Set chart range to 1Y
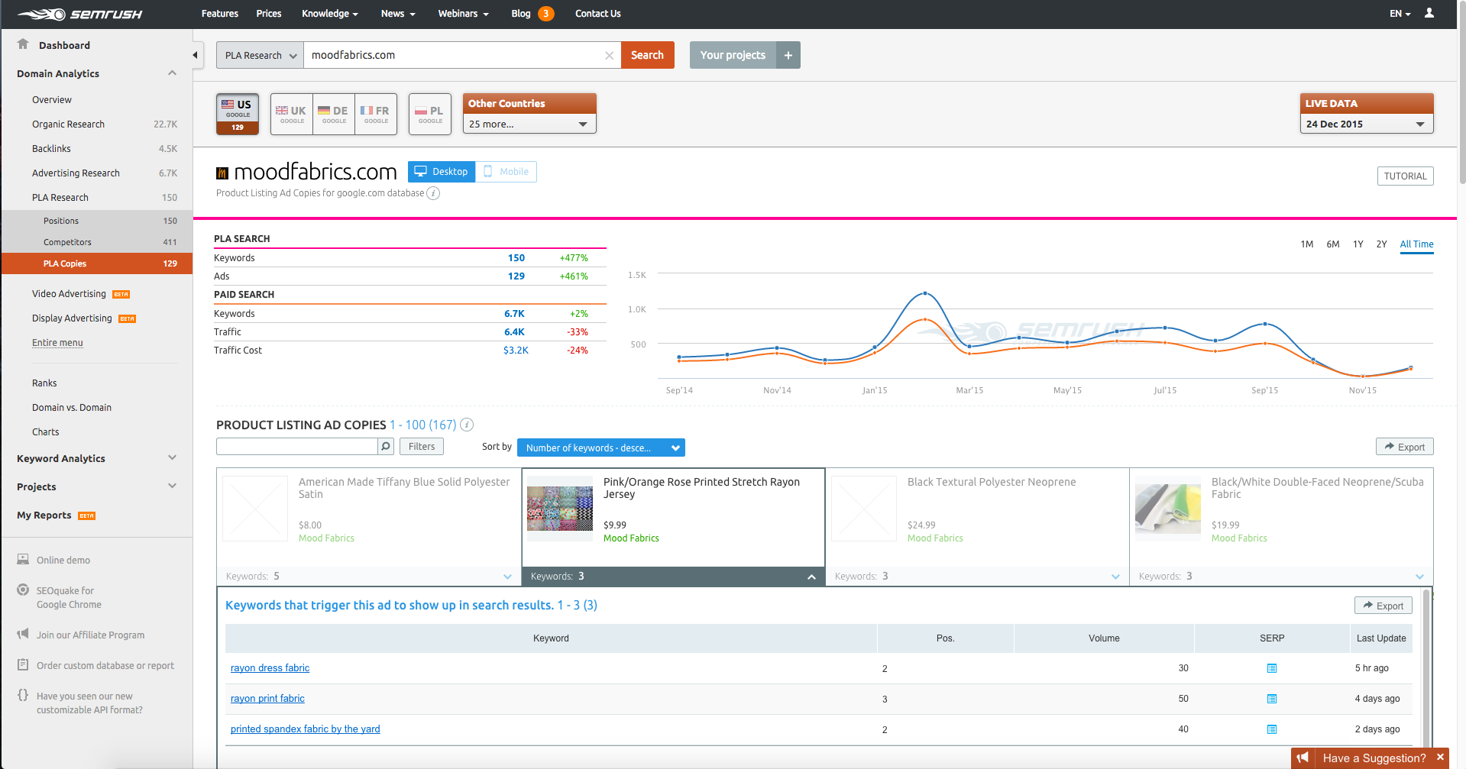Viewport: 1466px width, 769px height. [1358, 244]
